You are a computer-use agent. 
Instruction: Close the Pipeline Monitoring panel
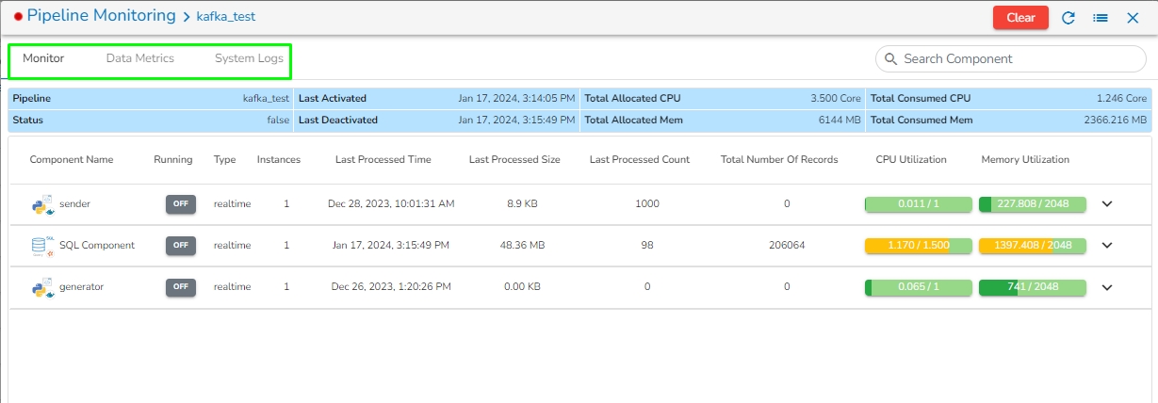click(1133, 18)
